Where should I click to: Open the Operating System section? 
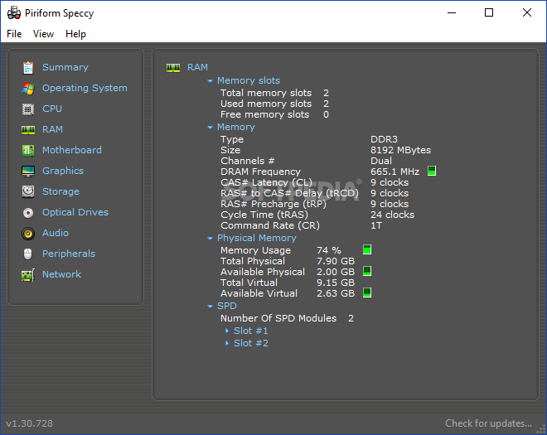pyautogui.click(x=85, y=89)
